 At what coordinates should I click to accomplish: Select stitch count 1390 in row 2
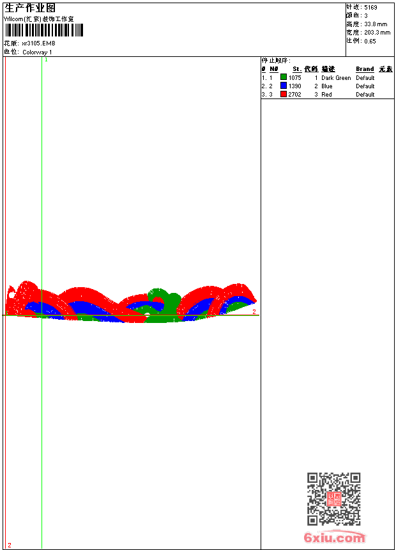(x=294, y=86)
